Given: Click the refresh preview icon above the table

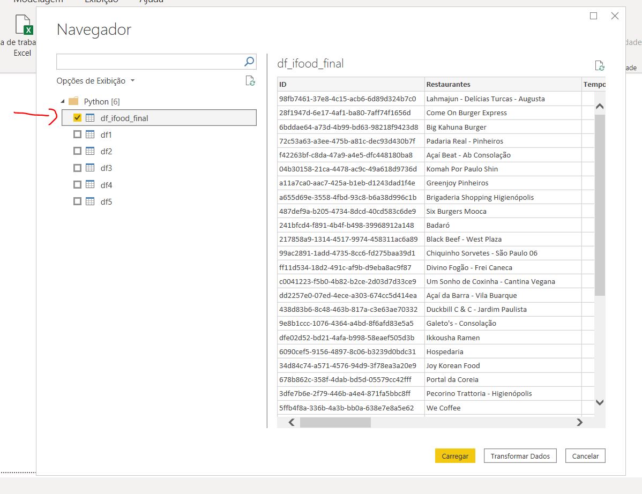Looking at the screenshot, I should [x=600, y=65].
